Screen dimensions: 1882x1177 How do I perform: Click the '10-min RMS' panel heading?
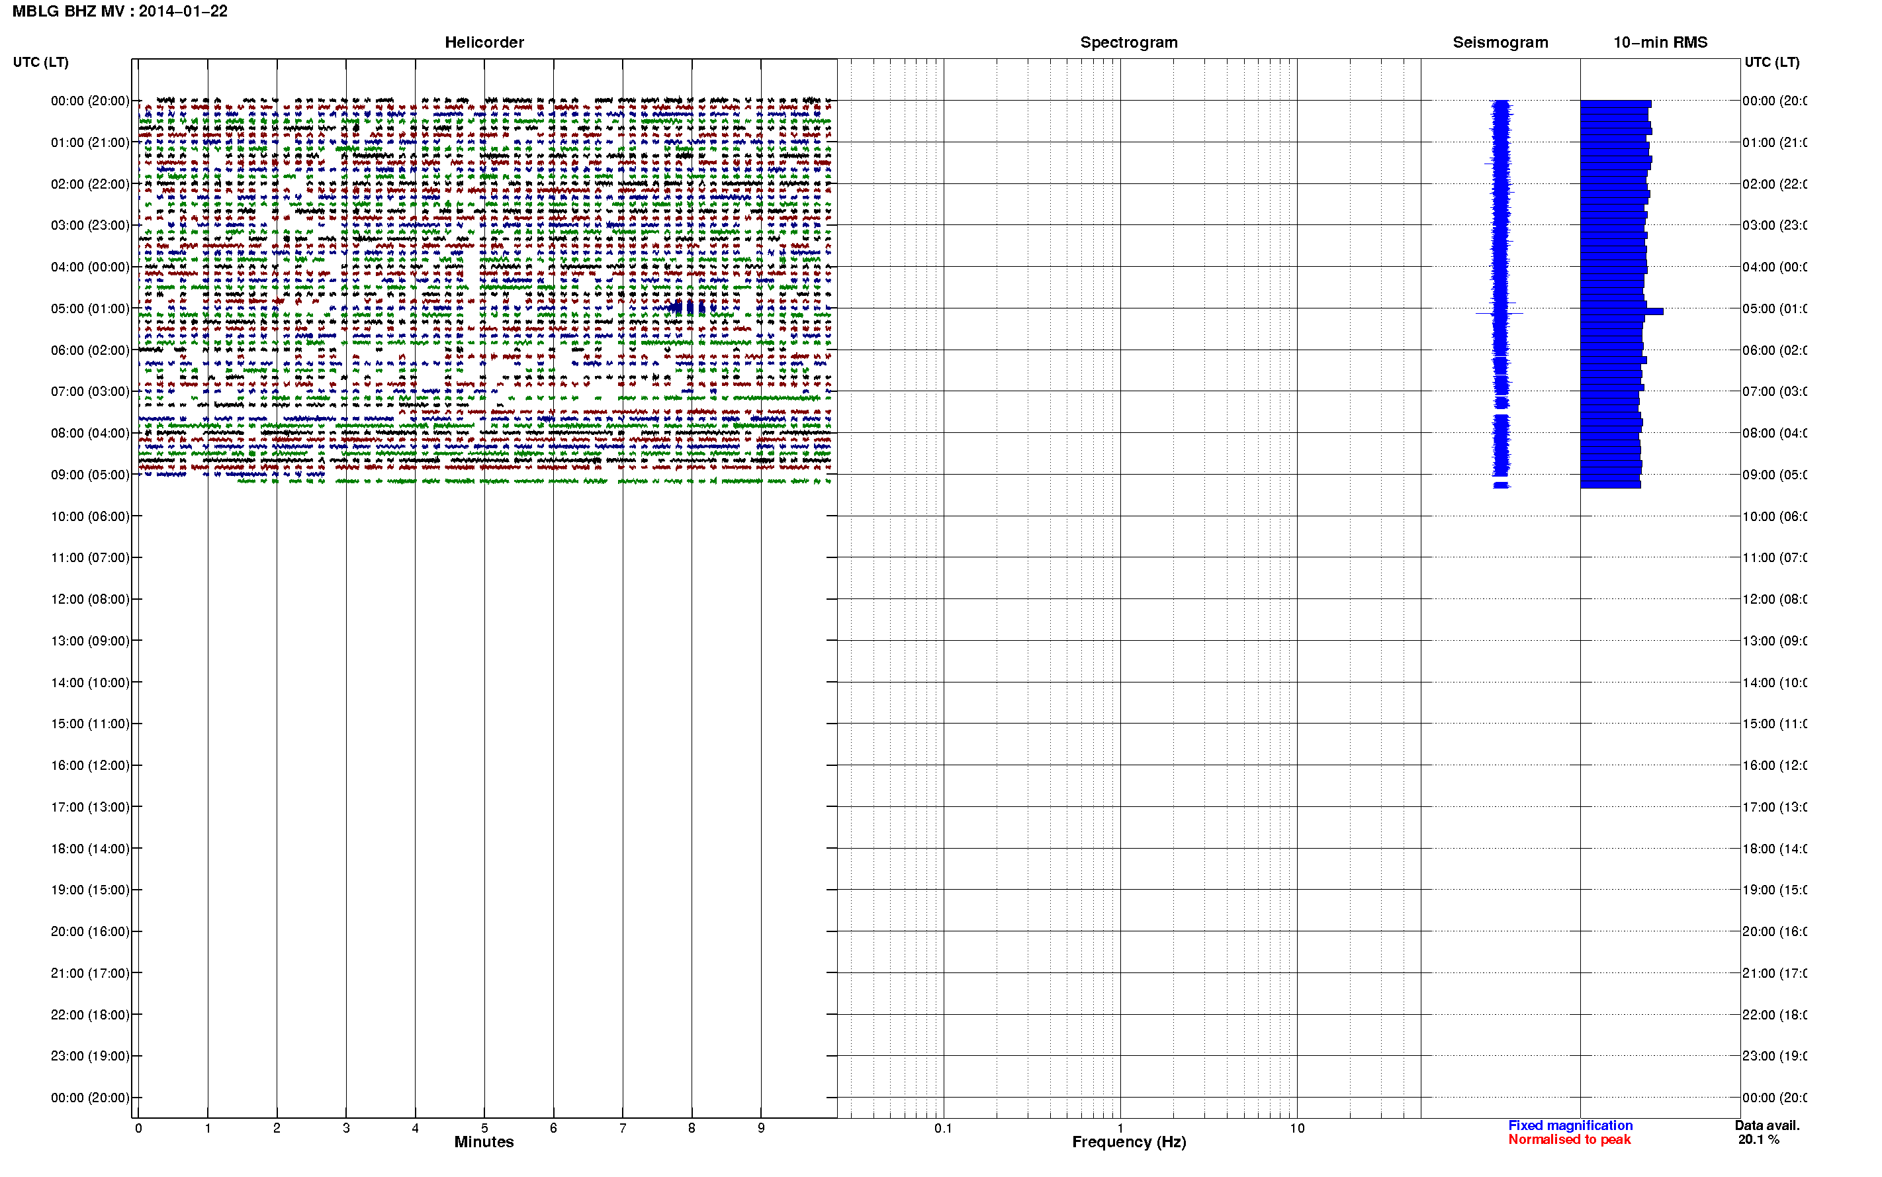(1660, 43)
